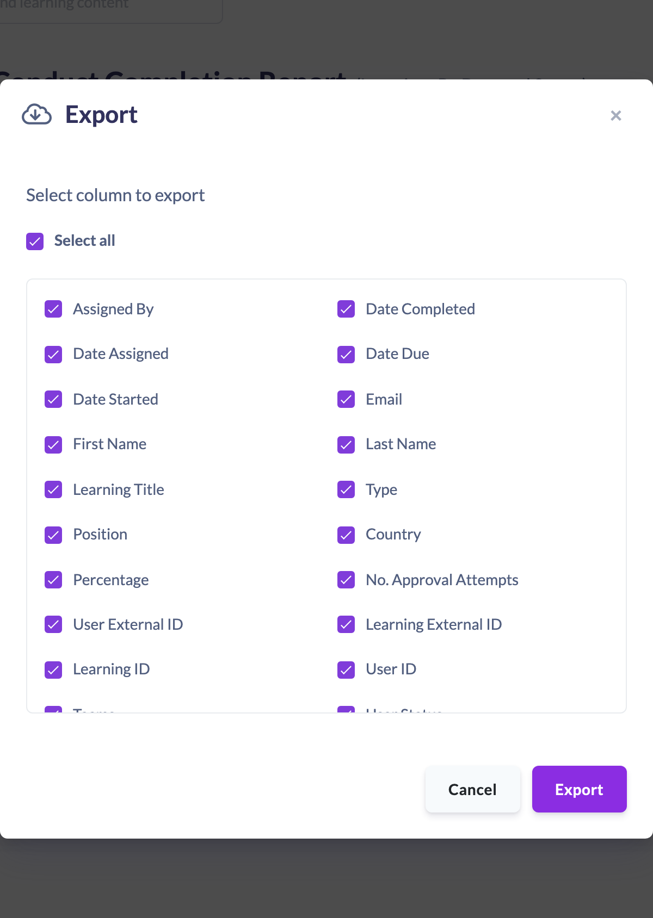Viewport: 653px width, 918px height.
Task: Uncheck the Date Assigned column
Action: (x=53, y=354)
